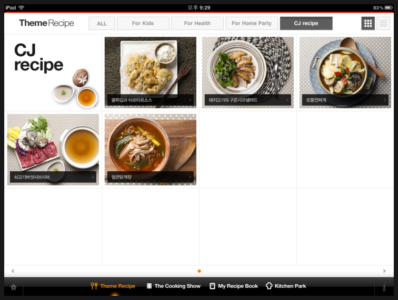The width and height of the screenshot is (398, 300).
Task: Open Kitchen Park section
Action: (286, 286)
